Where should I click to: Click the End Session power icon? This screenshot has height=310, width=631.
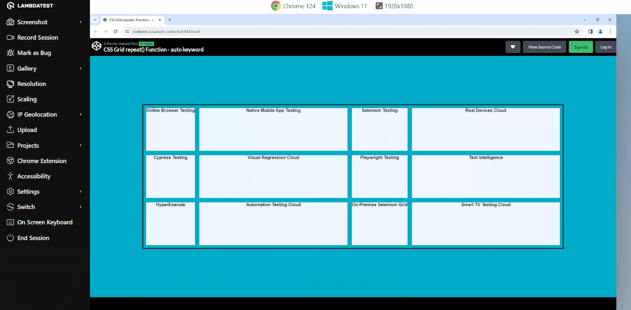click(x=10, y=238)
